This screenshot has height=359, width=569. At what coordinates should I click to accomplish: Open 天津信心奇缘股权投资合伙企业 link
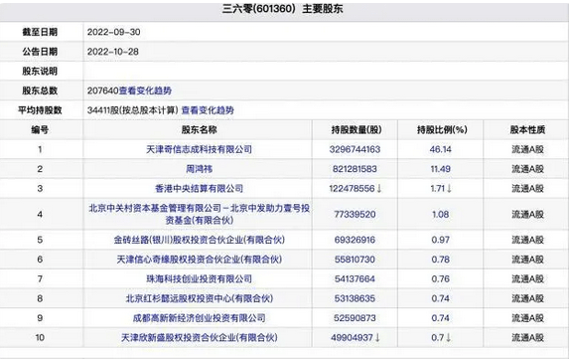click(199, 260)
